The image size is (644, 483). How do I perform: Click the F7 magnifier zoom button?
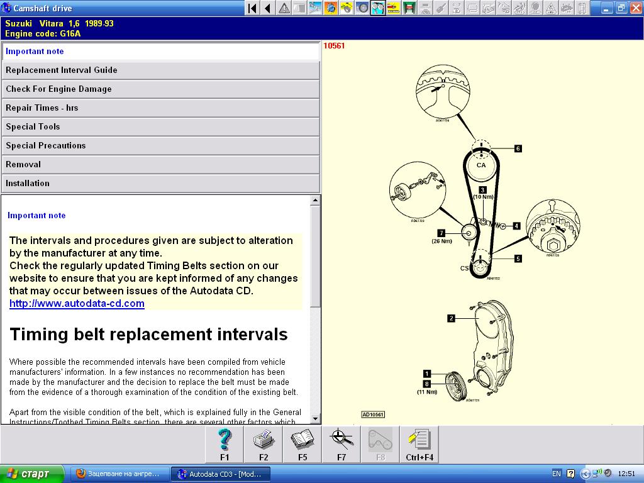click(341, 444)
